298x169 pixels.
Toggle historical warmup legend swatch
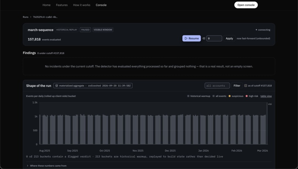pyautogui.click(x=188, y=96)
